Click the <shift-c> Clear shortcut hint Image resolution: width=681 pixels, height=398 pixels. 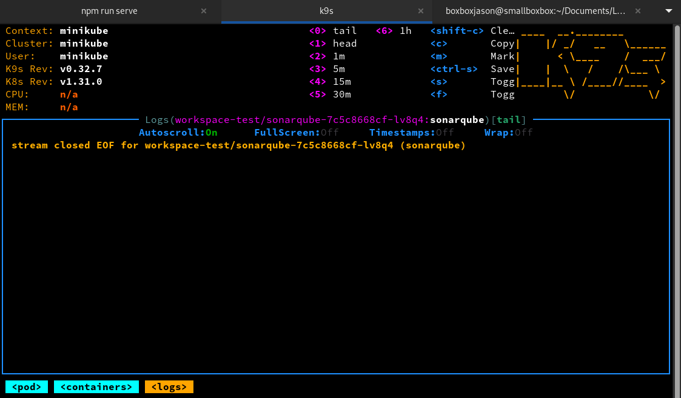click(472, 31)
